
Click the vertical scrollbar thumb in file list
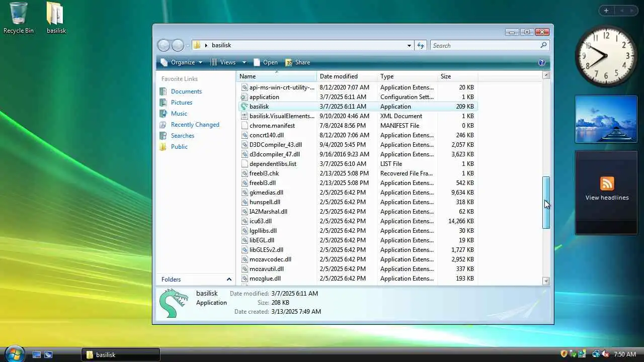point(546,203)
